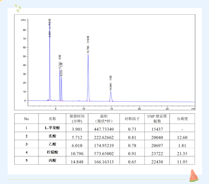Click the green leaf decoration icon

(x=19, y=7)
